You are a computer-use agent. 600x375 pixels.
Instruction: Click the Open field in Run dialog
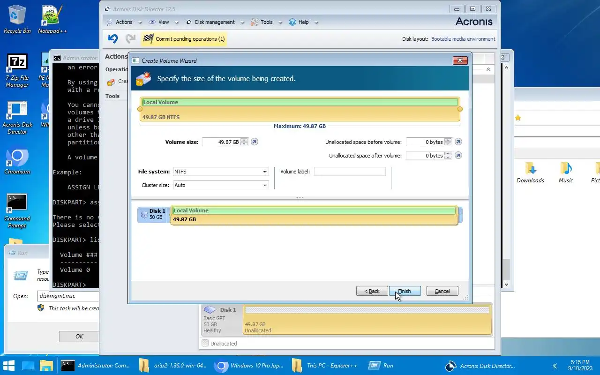68,296
